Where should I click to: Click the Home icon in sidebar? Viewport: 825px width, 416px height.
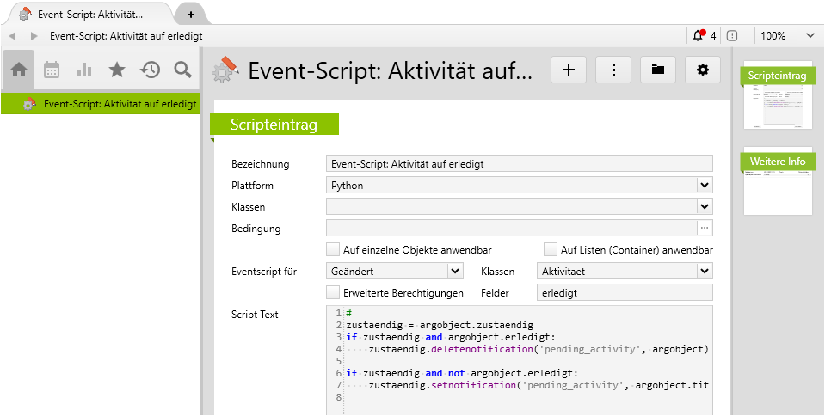point(19,70)
